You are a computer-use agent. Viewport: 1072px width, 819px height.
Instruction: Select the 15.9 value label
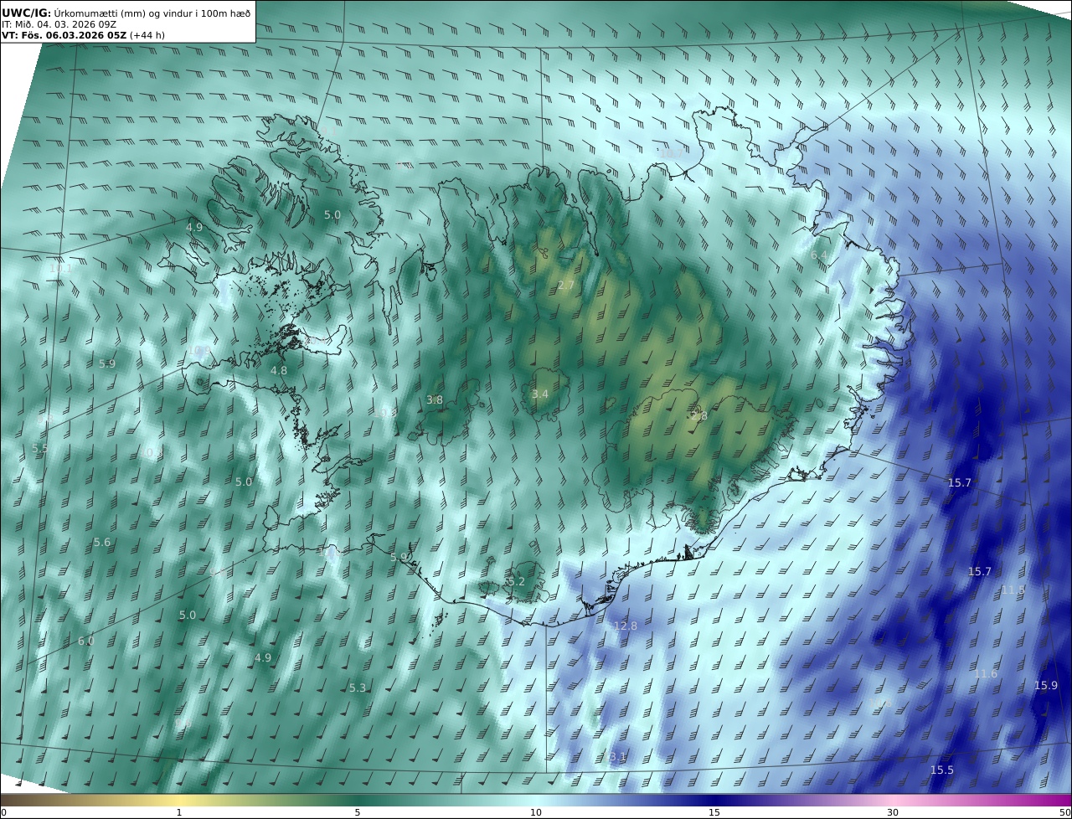pos(1046,685)
